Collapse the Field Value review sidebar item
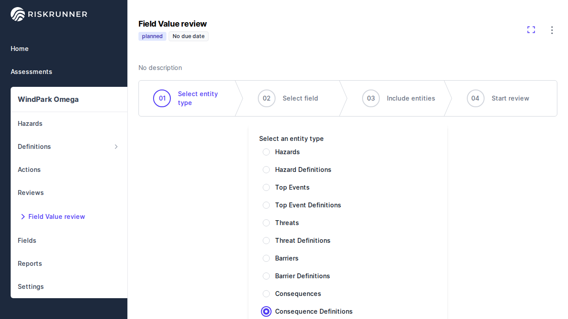The height and width of the screenshot is (319, 568). [x=23, y=217]
